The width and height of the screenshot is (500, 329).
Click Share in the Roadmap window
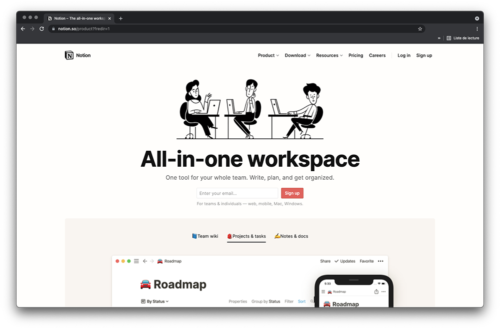pyautogui.click(x=325, y=261)
